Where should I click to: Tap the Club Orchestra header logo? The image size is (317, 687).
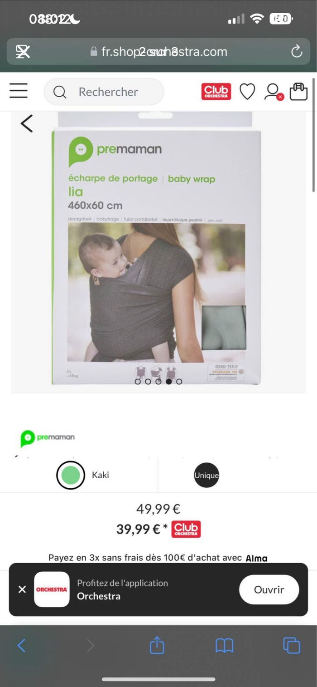pos(216,92)
